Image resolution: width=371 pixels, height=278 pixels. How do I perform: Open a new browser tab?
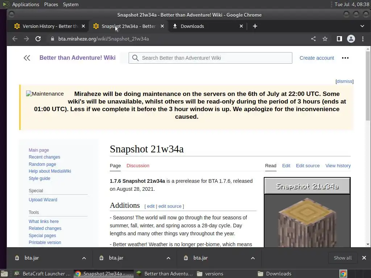click(255, 26)
